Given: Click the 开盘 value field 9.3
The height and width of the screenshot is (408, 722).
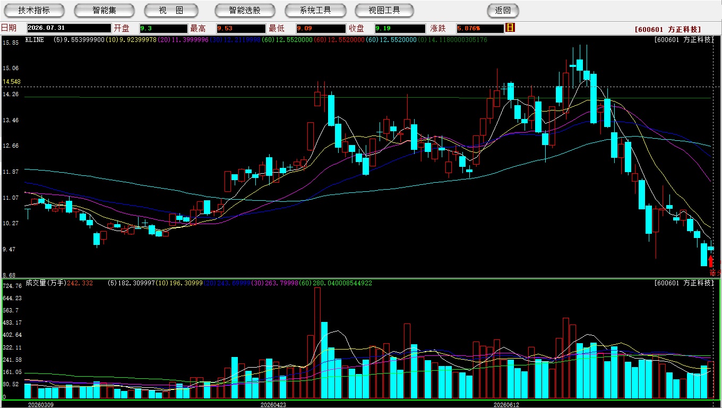Looking at the screenshot, I should point(164,28).
